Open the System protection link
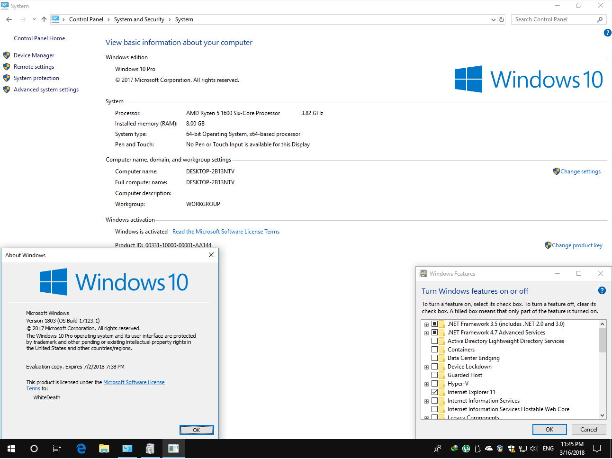 coord(36,78)
